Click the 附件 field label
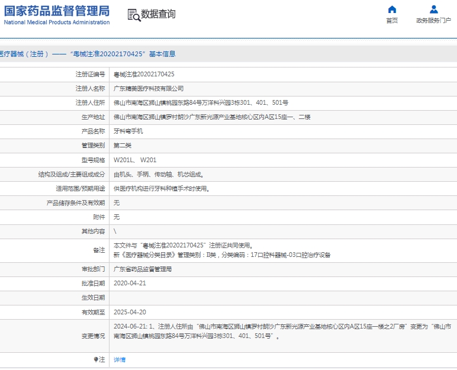 (x=99, y=217)
